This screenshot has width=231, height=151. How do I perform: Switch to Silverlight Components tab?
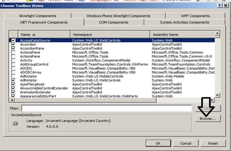click(37, 16)
